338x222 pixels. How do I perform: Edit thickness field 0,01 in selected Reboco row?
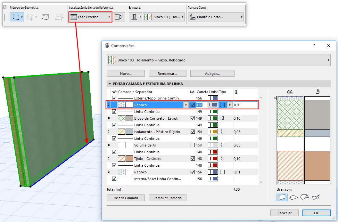[x=245, y=105]
